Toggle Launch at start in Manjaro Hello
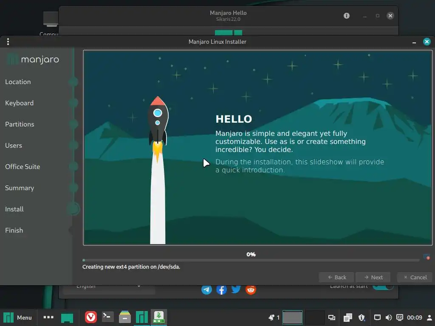 tap(383, 287)
